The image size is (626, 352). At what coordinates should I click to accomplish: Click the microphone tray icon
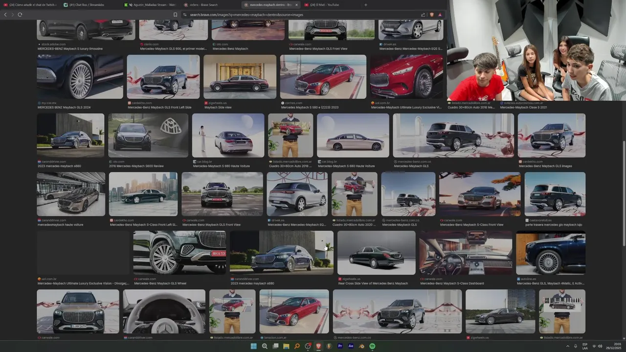pos(576,346)
